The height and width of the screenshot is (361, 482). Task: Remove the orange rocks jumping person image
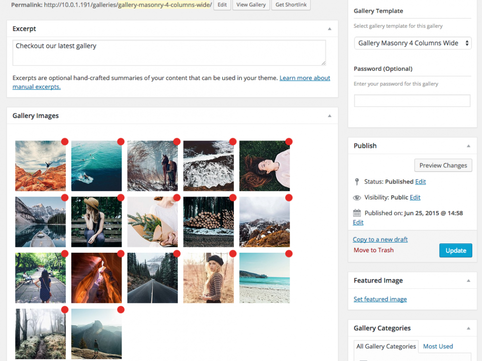pyautogui.click(x=65, y=141)
